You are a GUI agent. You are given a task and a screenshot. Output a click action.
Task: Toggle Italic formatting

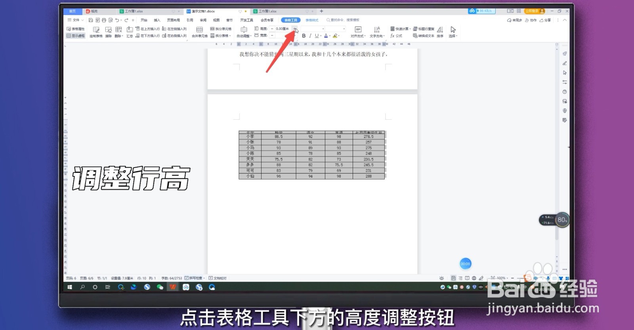pyautogui.click(x=310, y=36)
